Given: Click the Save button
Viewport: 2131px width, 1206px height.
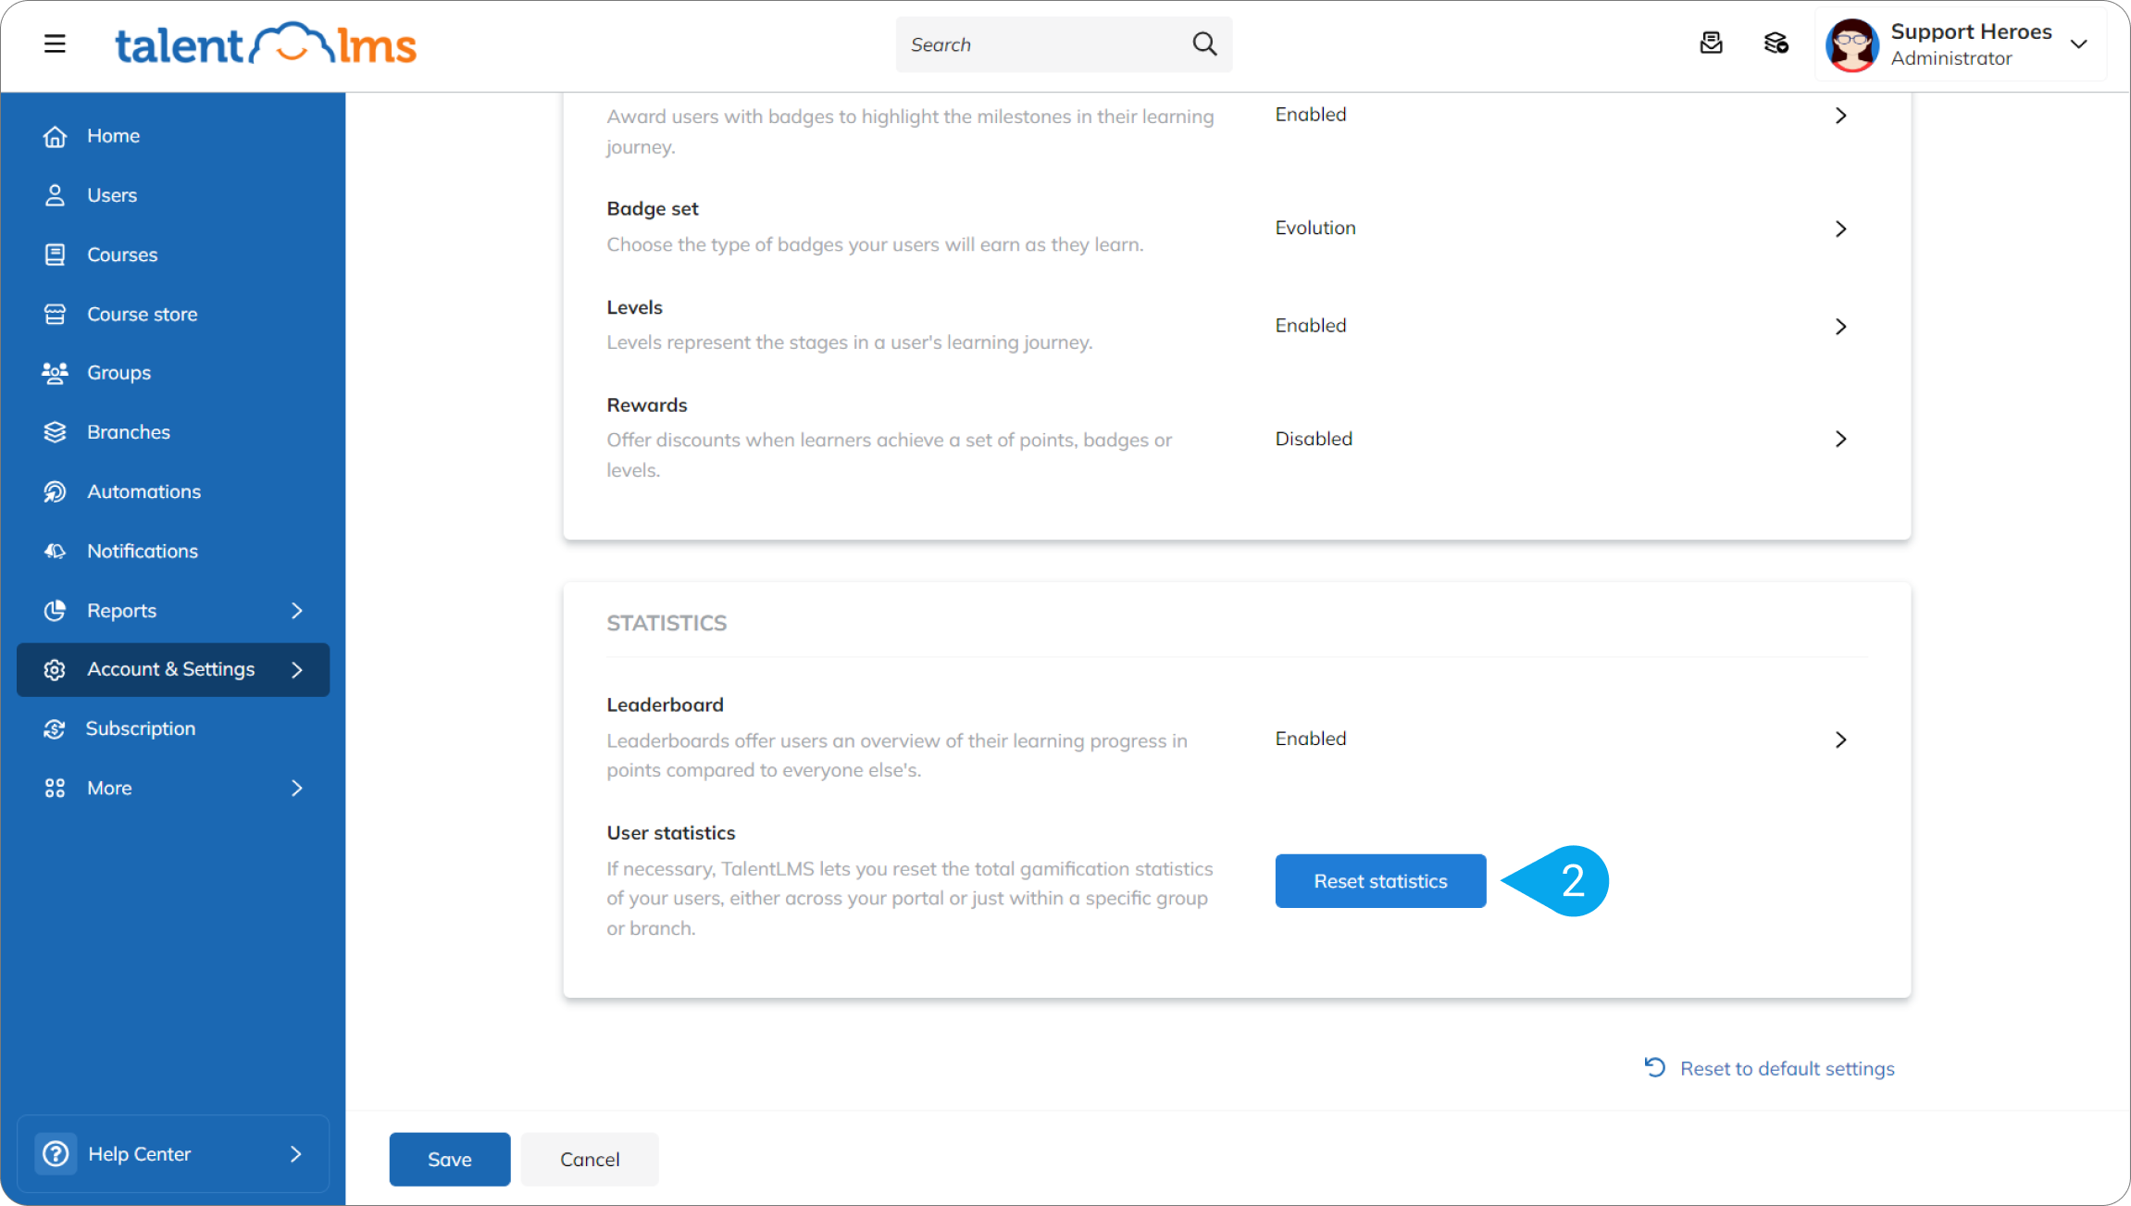Looking at the screenshot, I should click(x=449, y=1159).
